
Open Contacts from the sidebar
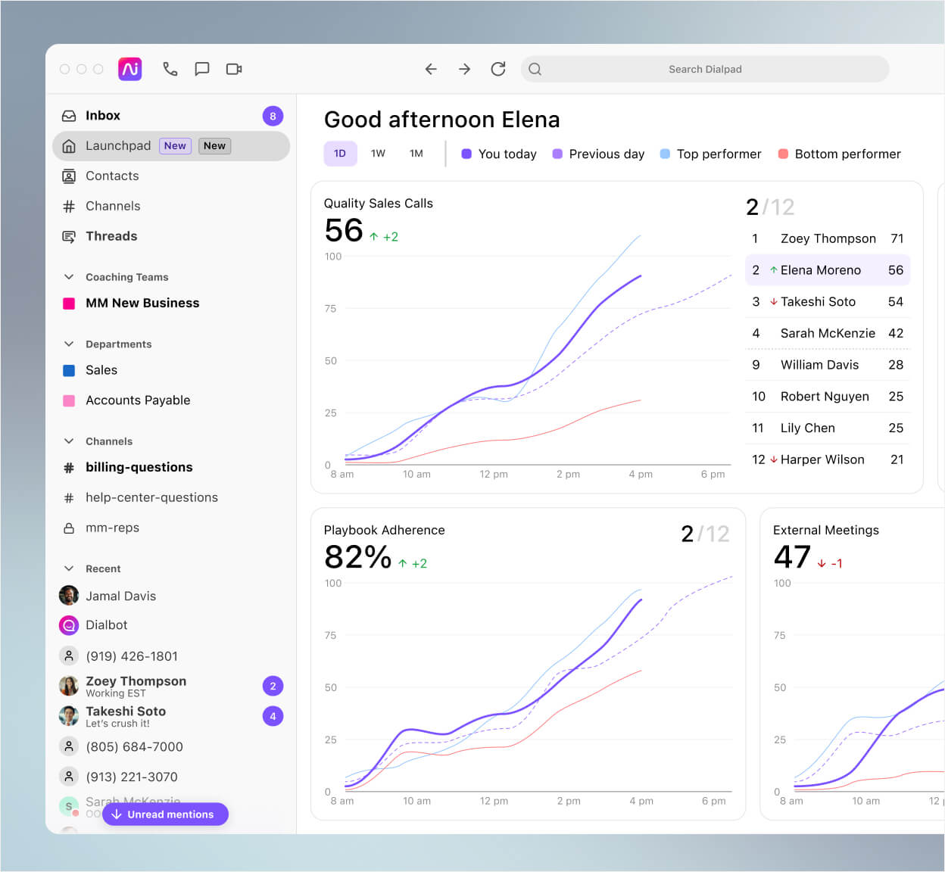pyautogui.click(x=112, y=176)
